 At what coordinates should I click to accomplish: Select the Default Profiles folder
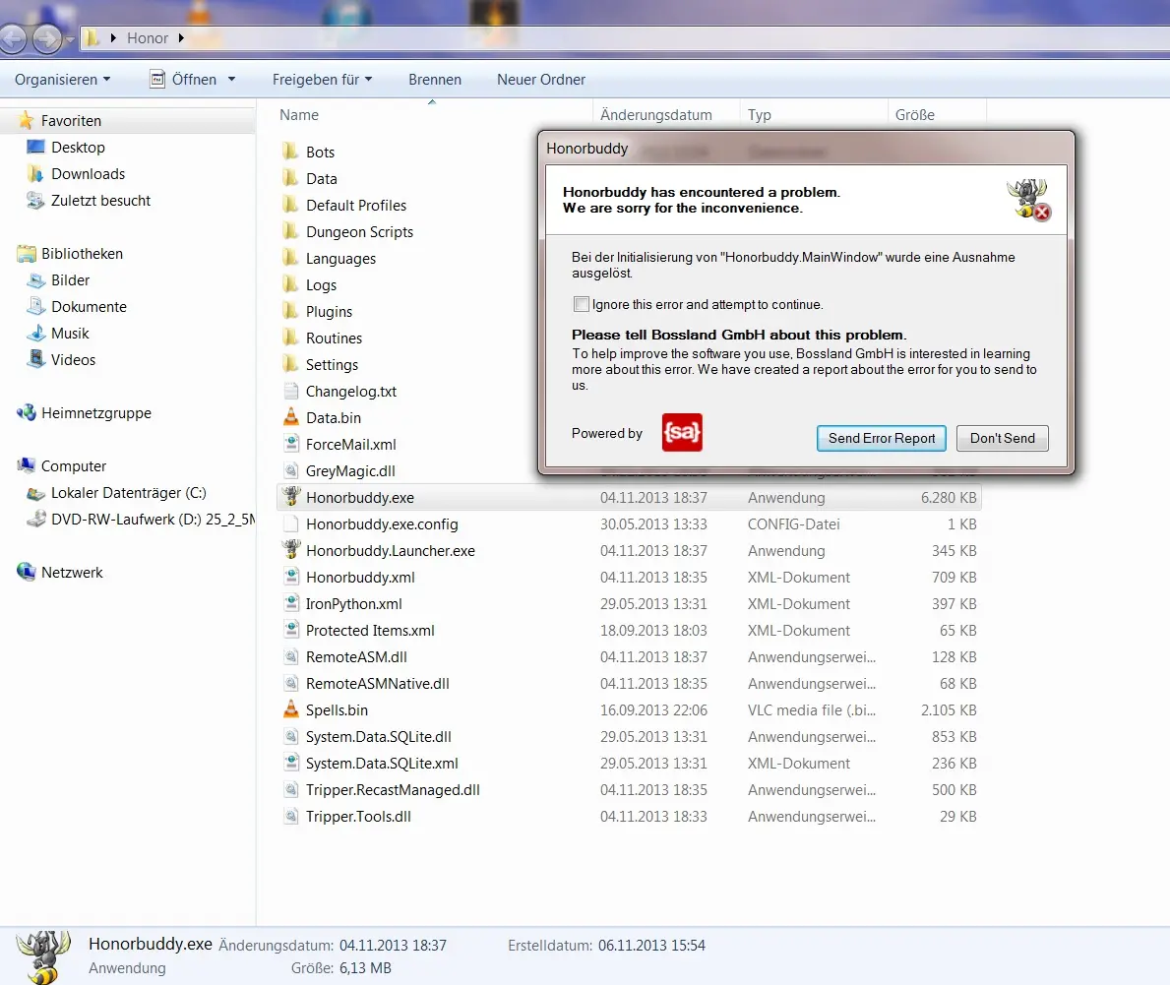[x=356, y=205]
